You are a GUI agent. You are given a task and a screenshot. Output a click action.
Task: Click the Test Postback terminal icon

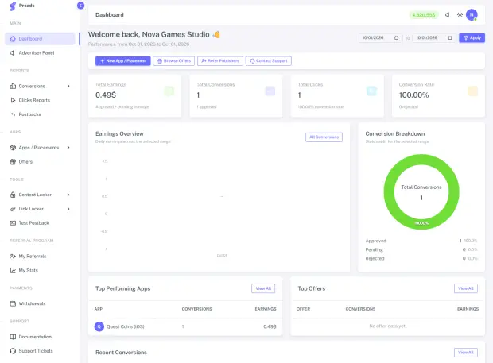point(13,223)
